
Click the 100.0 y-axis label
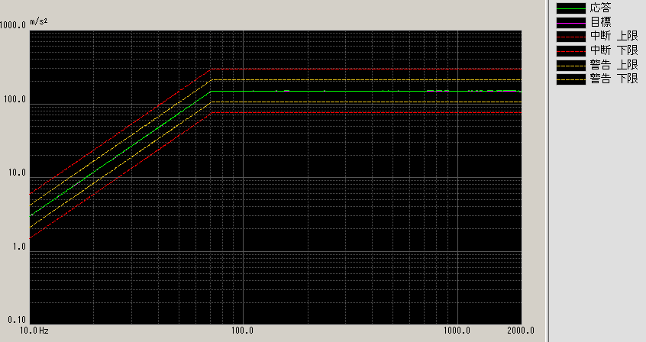tap(15, 99)
